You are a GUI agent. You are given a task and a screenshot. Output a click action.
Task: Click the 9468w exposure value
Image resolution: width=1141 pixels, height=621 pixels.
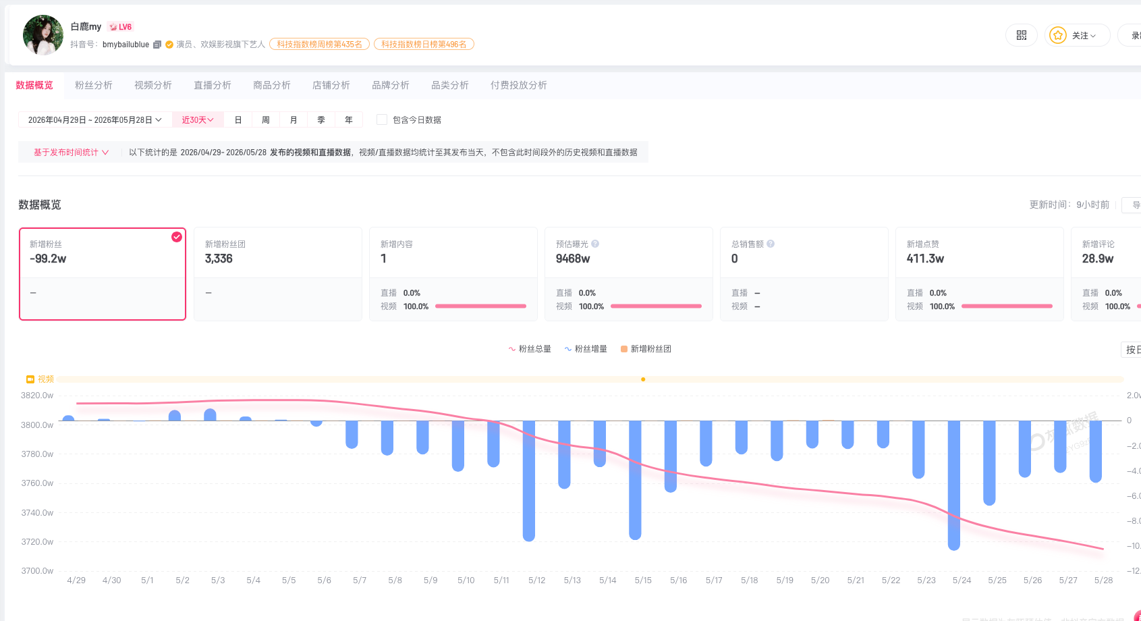coord(573,259)
